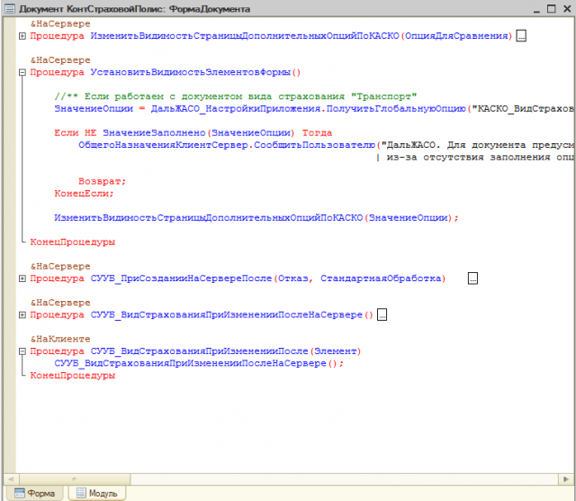576x501 pixels.
Task: Switch to the Модуль tab
Action: [x=97, y=493]
